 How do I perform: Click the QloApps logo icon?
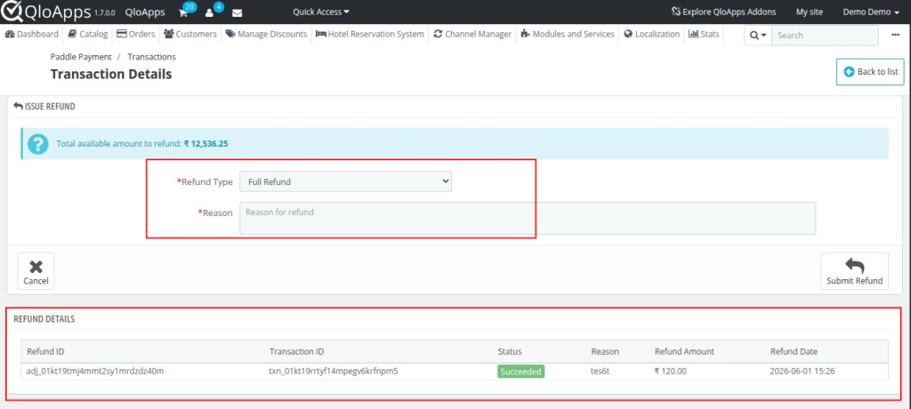(x=11, y=12)
